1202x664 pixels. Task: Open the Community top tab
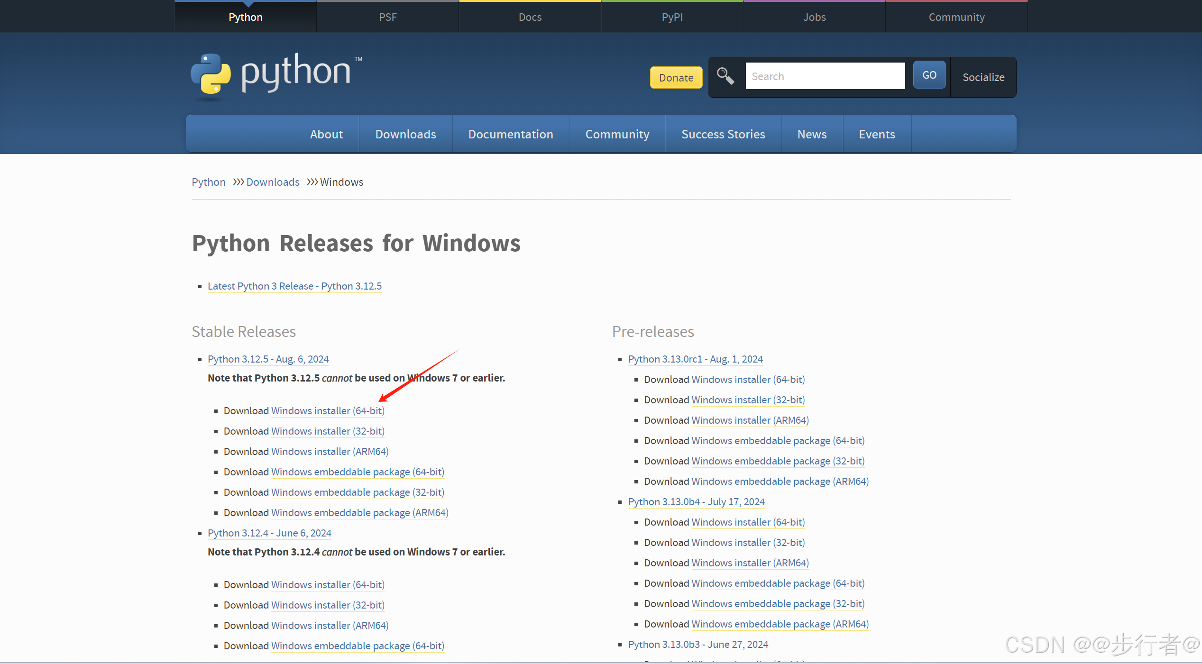point(957,17)
